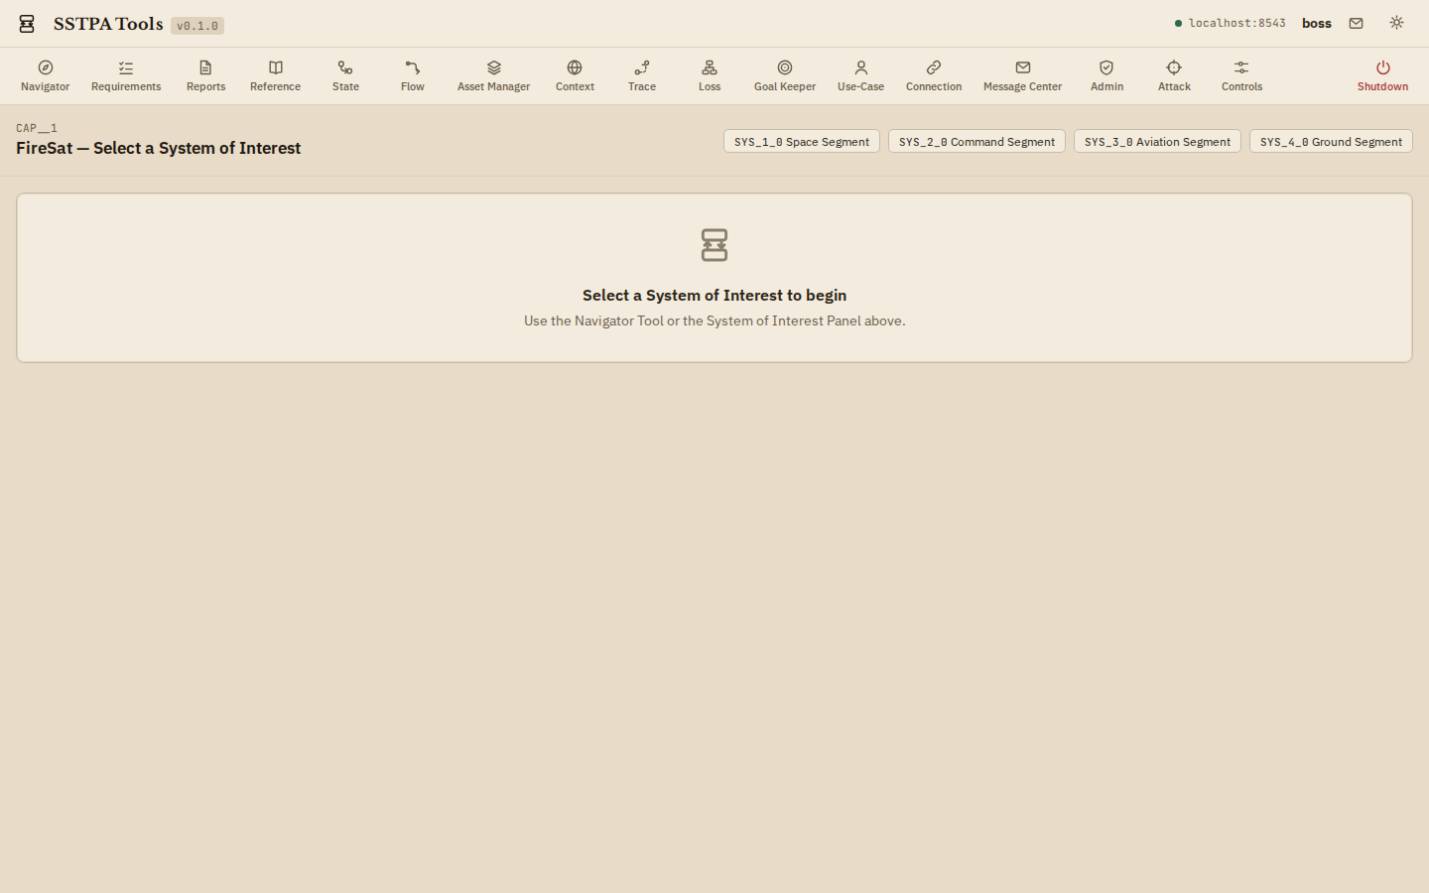Image resolution: width=1429 pixels, height=893 pixels.
Task: Toggle the light/dark theme sun icon
Action: (1396, 23)
